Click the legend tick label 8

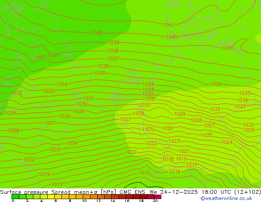70,201
